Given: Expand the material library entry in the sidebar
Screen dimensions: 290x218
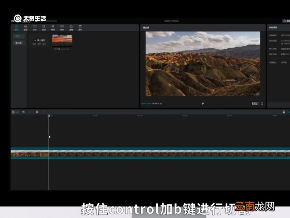Looking at the screenshot, I should click(19, 43).
